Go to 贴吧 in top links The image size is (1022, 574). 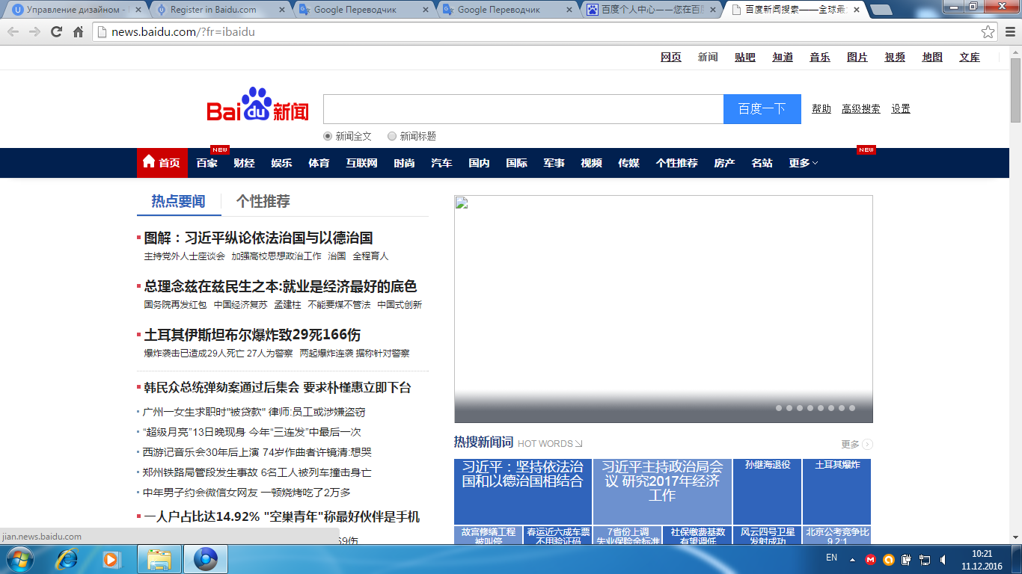pyautogui.click(x=745, y=57)
